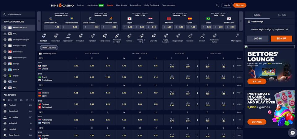Bet on Japan win at 3.90 in table
Viewport: 297px width, 139px height.
coord(76,66)
